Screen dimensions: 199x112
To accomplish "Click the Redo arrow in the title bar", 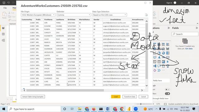I will pyautogui.click(x=13, y=2).
